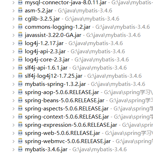The image size is (153, 153).
Task: Expand the spring-aspects-5.0.6.RELEASE.jar node
Action: [x=13, y=109]
